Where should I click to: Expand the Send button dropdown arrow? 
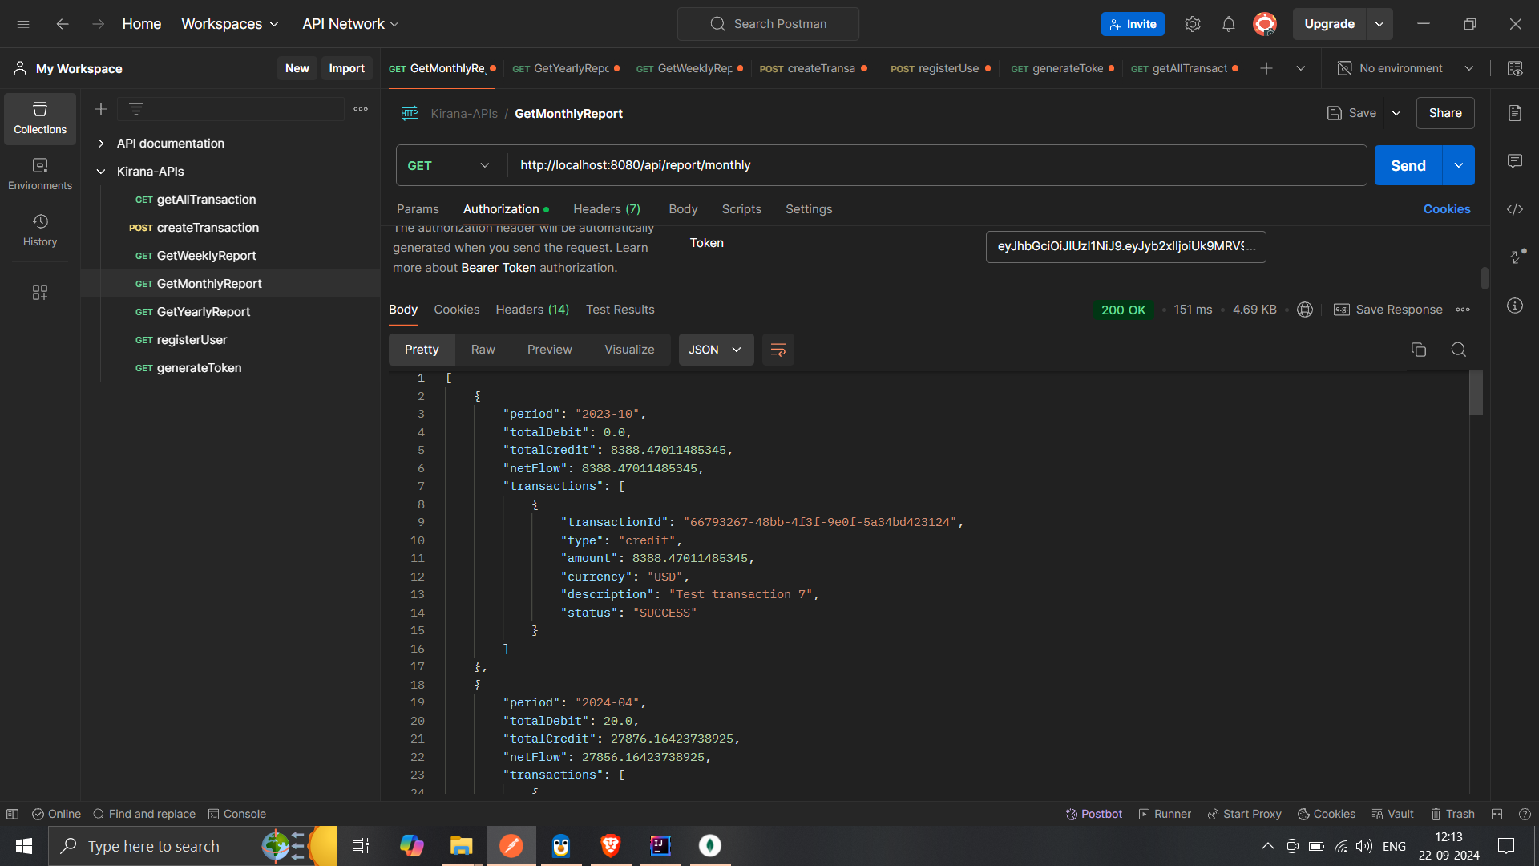tap(1459, 165)
